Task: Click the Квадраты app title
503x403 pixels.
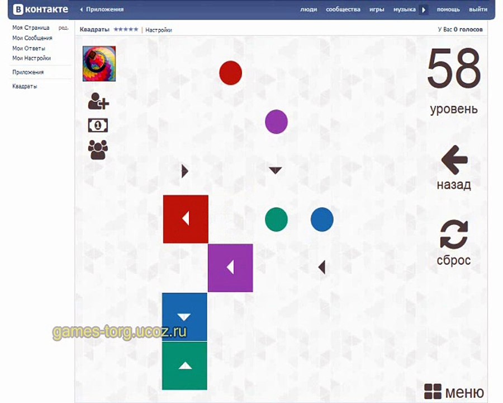Action: pos(94,30)
